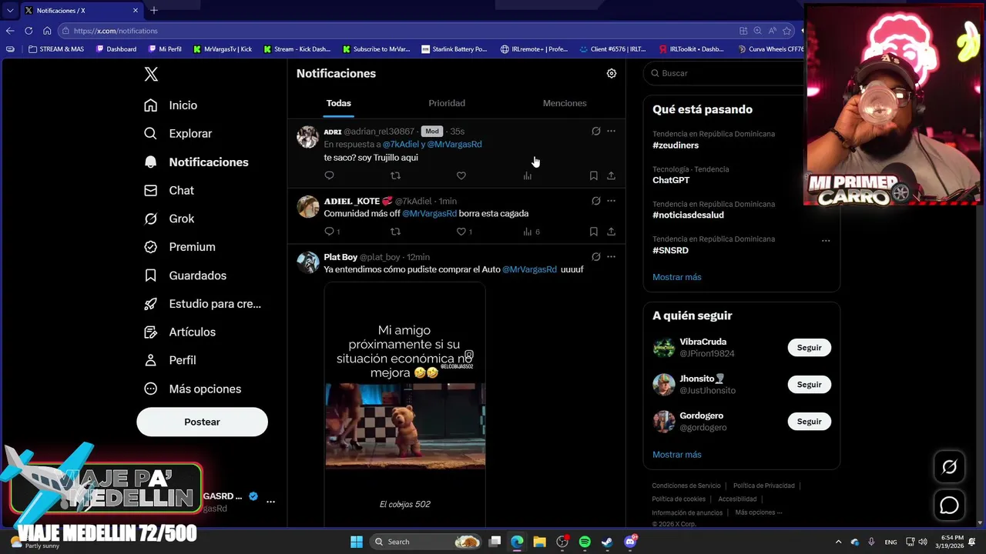
Task: Expand Más opciones in the sidebar
Action: point(193,389)
